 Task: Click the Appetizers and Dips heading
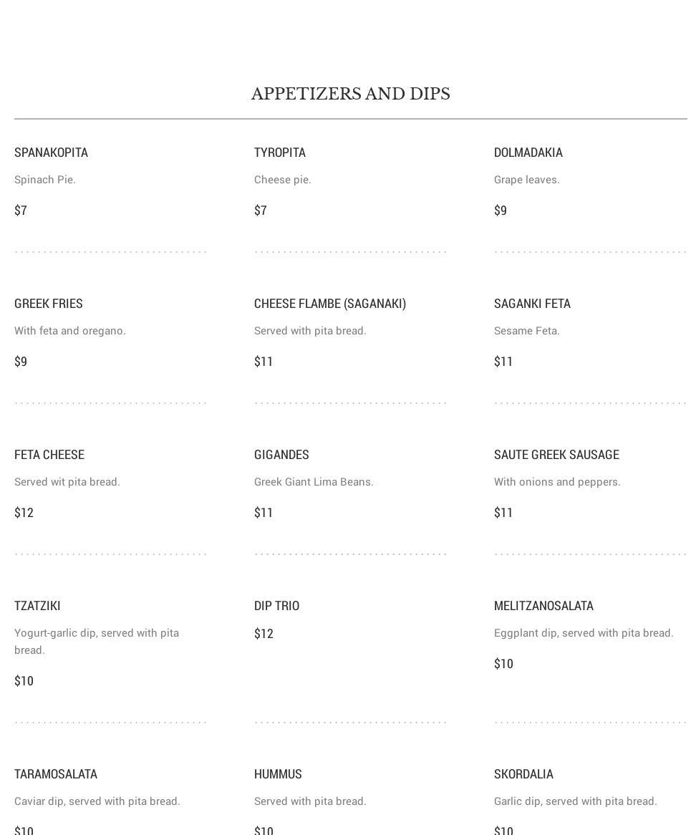pyautogui.click(x=350, y=94)
